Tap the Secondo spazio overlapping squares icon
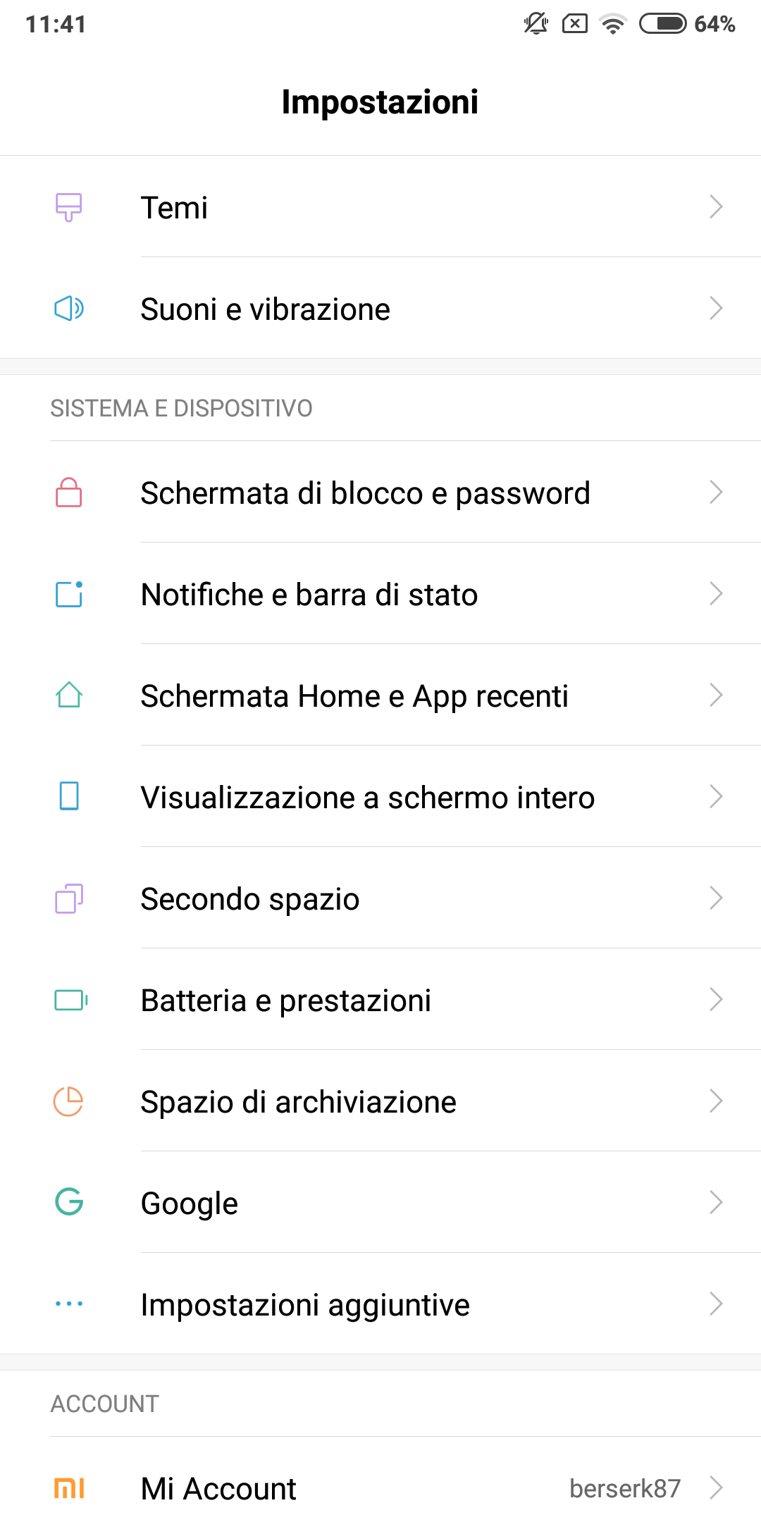 (x=69, y=898)
